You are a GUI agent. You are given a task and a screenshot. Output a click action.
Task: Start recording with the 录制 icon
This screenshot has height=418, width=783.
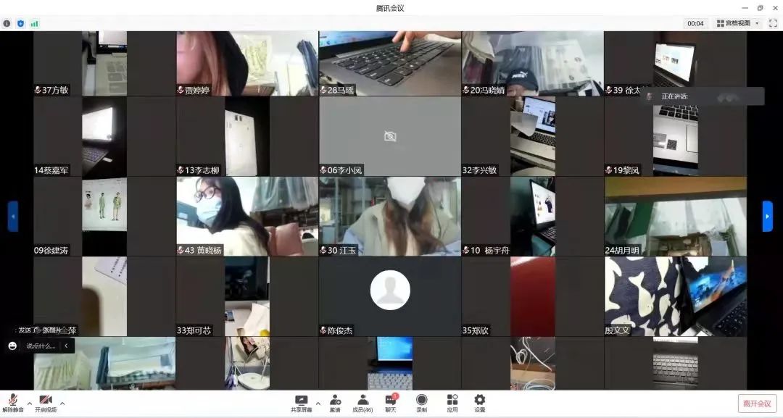[421, 401]
